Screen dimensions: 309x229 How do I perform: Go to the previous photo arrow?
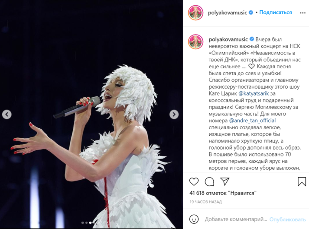pos(7,114)
